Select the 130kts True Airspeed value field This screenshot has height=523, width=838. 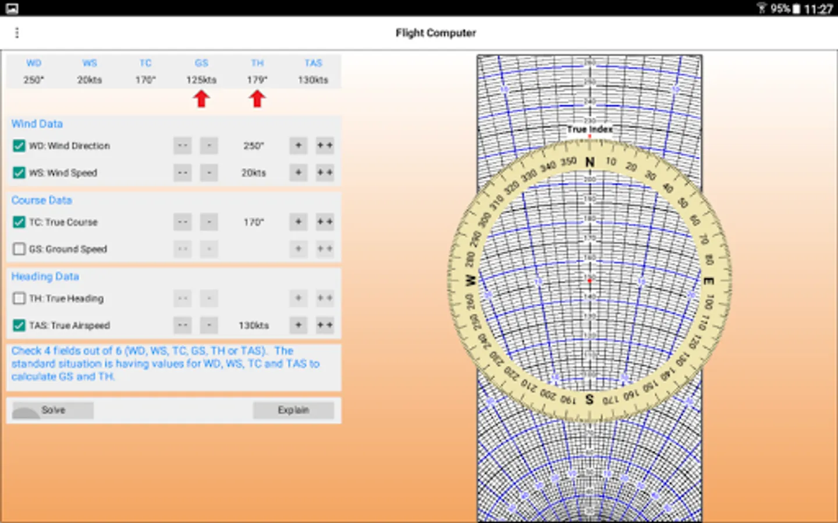254,326
